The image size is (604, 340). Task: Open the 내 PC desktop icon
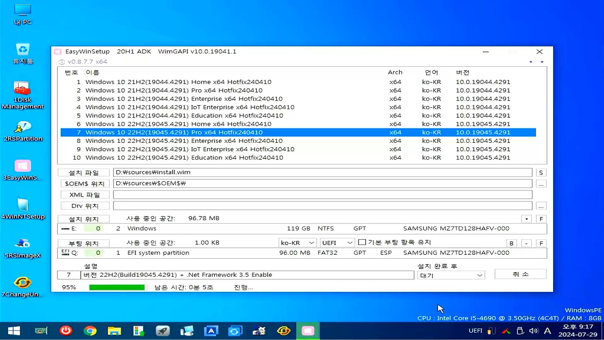[23, 14]
